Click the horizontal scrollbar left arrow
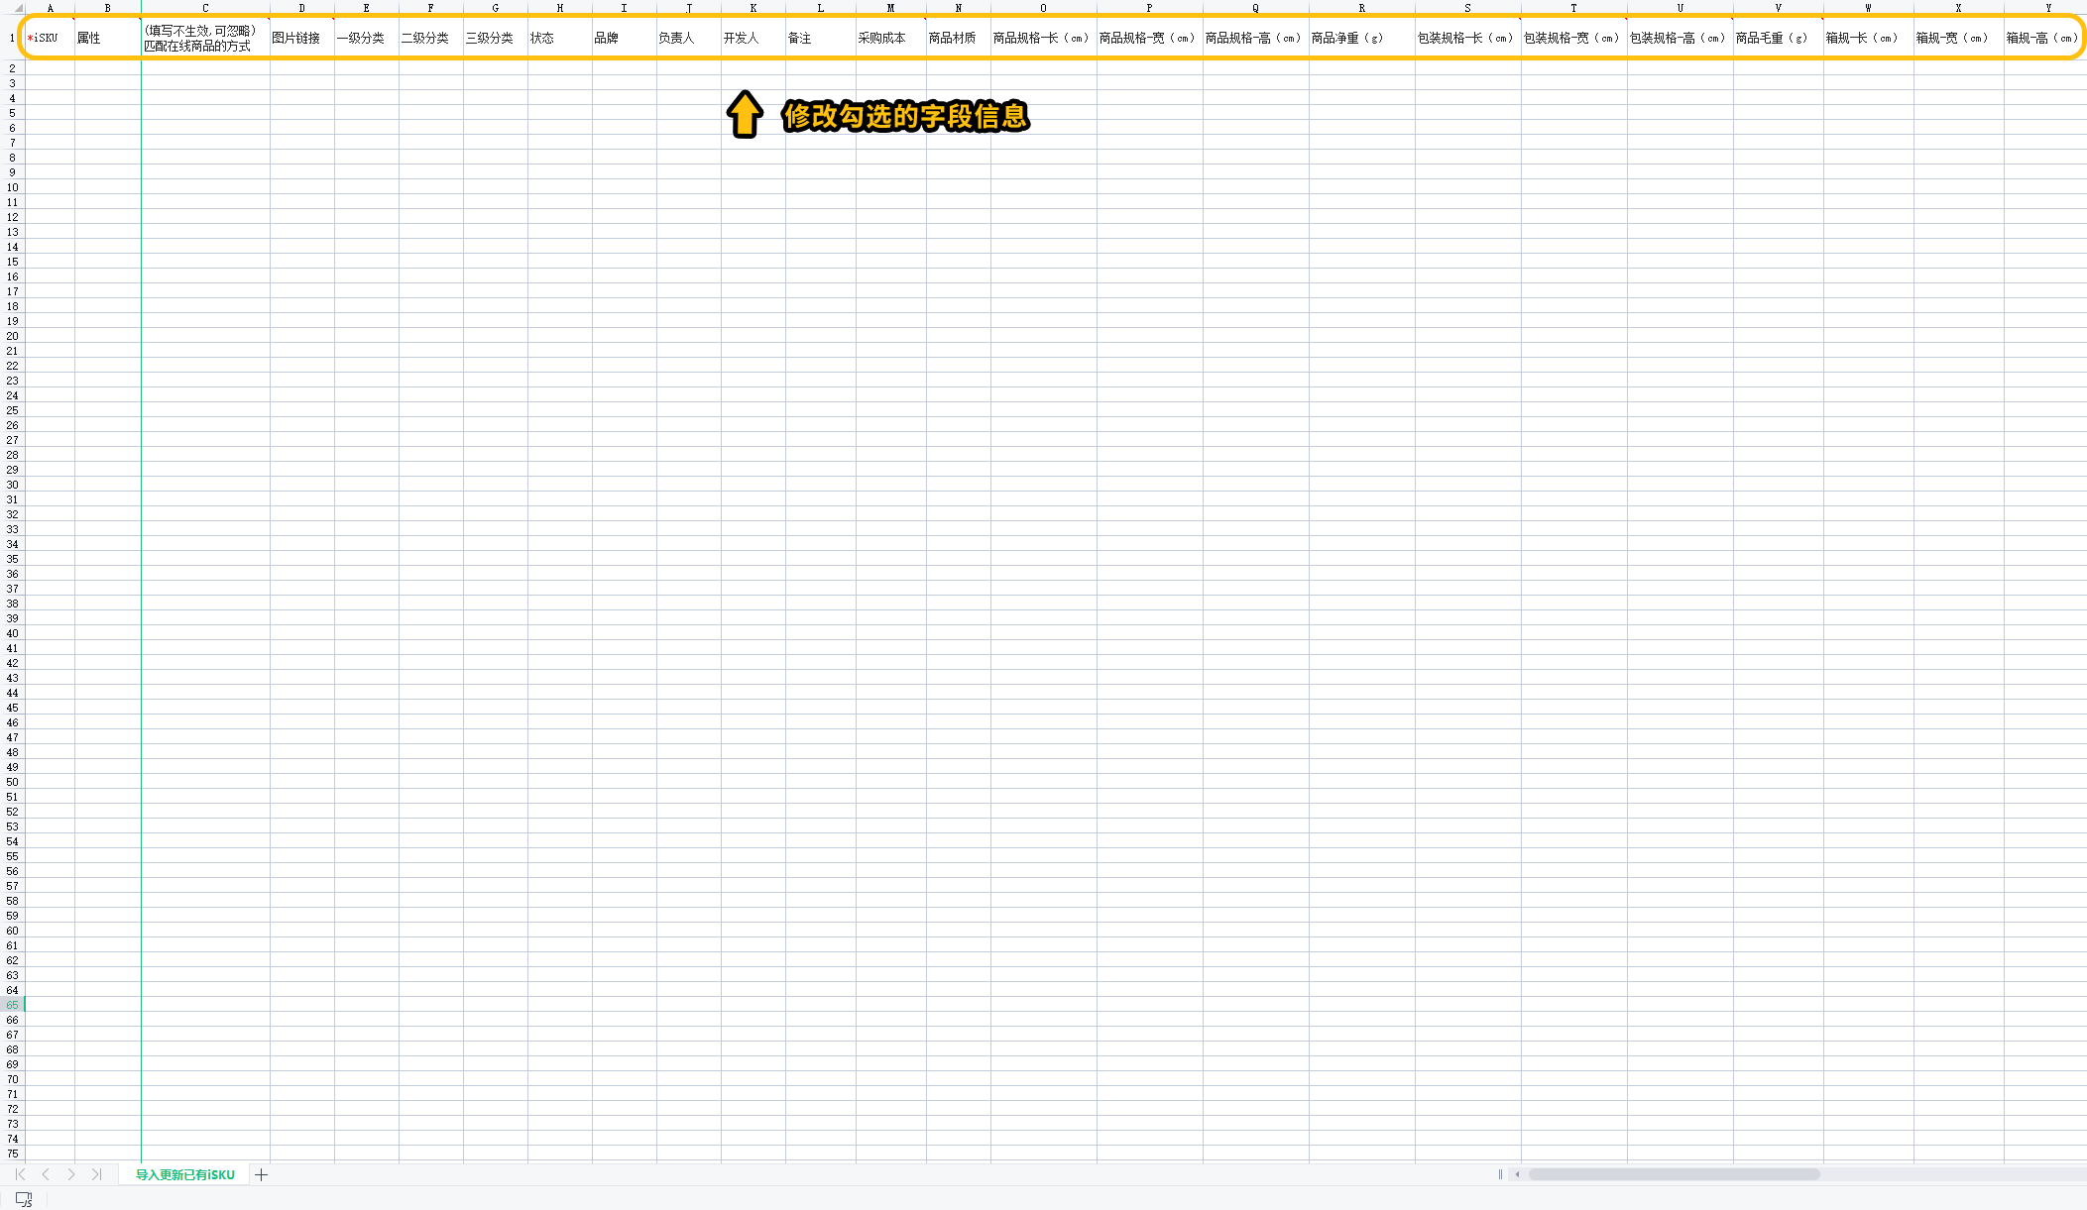Image resolution: width=2087 pixels, height=1210 pixels. pyautogui.click(x=1518, y=1174)
